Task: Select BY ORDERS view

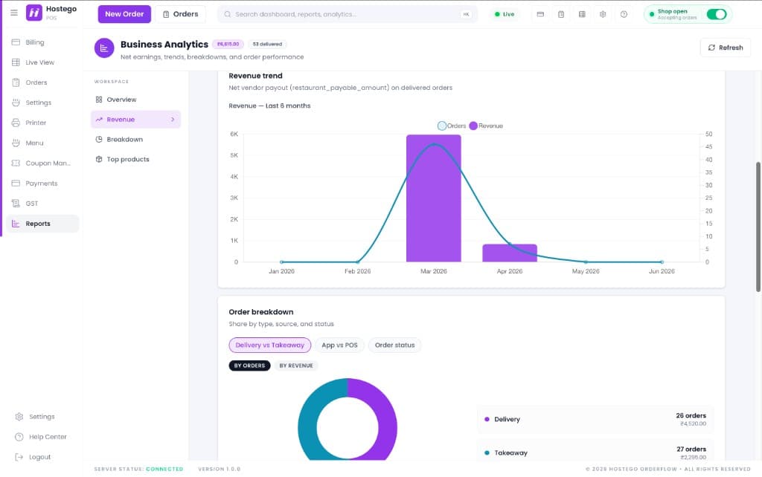Action: pos(249,366)
